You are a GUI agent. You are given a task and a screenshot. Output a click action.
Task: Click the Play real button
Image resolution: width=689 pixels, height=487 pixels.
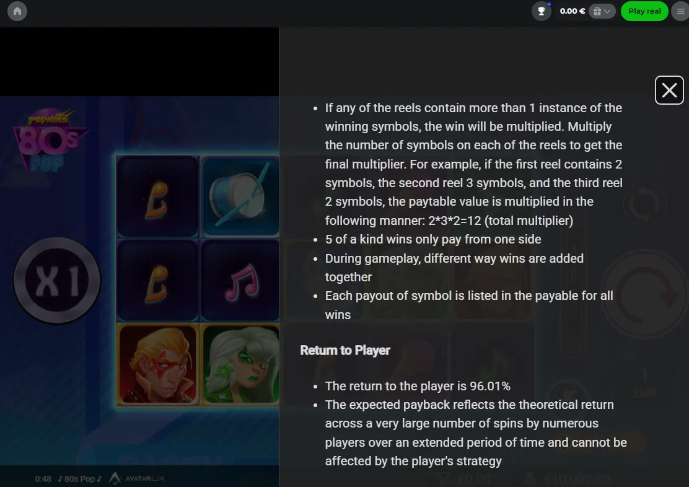pyautogui.click(x=644, y=11)
